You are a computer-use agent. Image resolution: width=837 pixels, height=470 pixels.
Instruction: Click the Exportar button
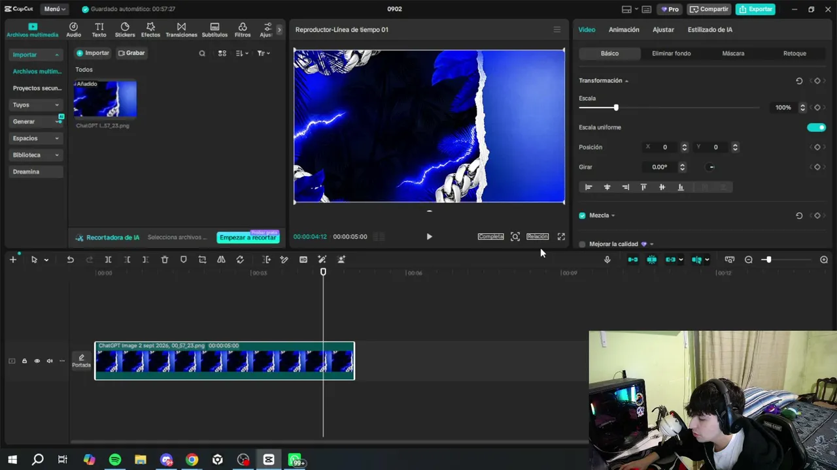[x=755, y=9]
